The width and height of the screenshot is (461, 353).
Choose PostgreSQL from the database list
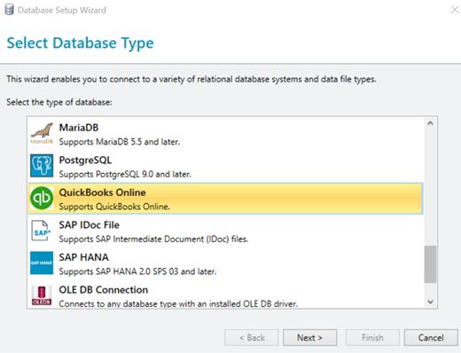pyautogui.click(x=225, y=167)
